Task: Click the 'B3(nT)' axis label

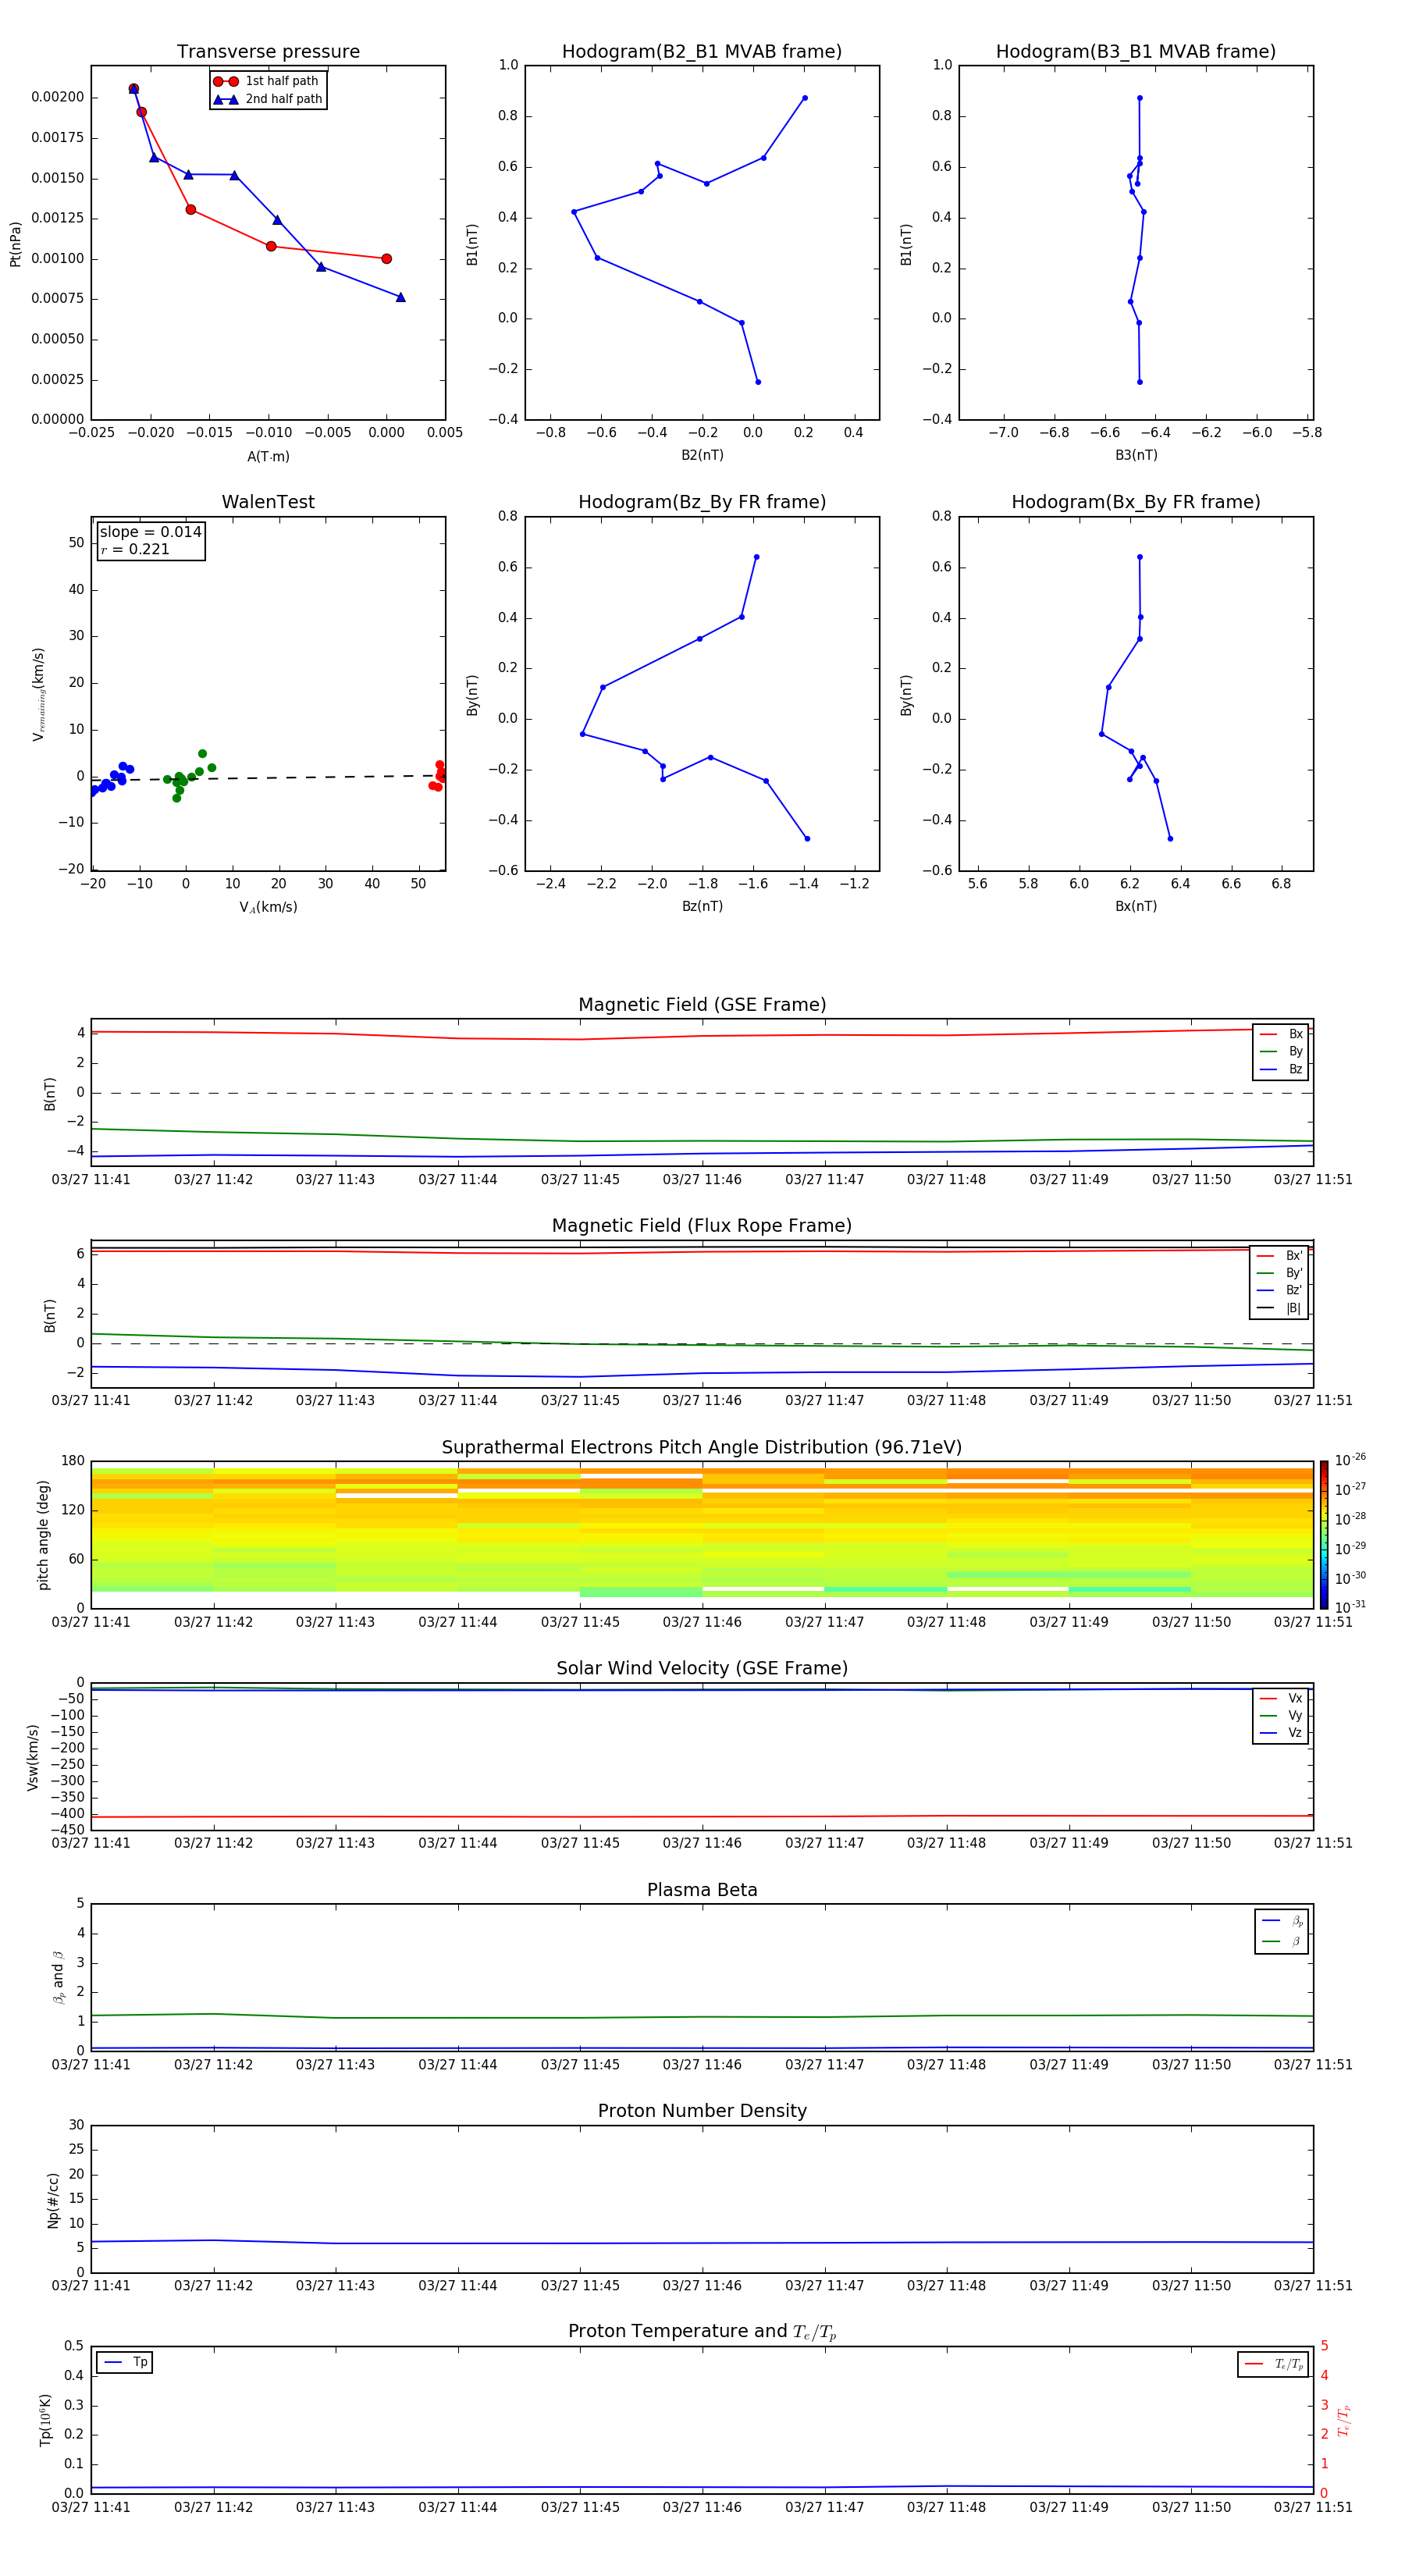Action: tap(1136, 455)
